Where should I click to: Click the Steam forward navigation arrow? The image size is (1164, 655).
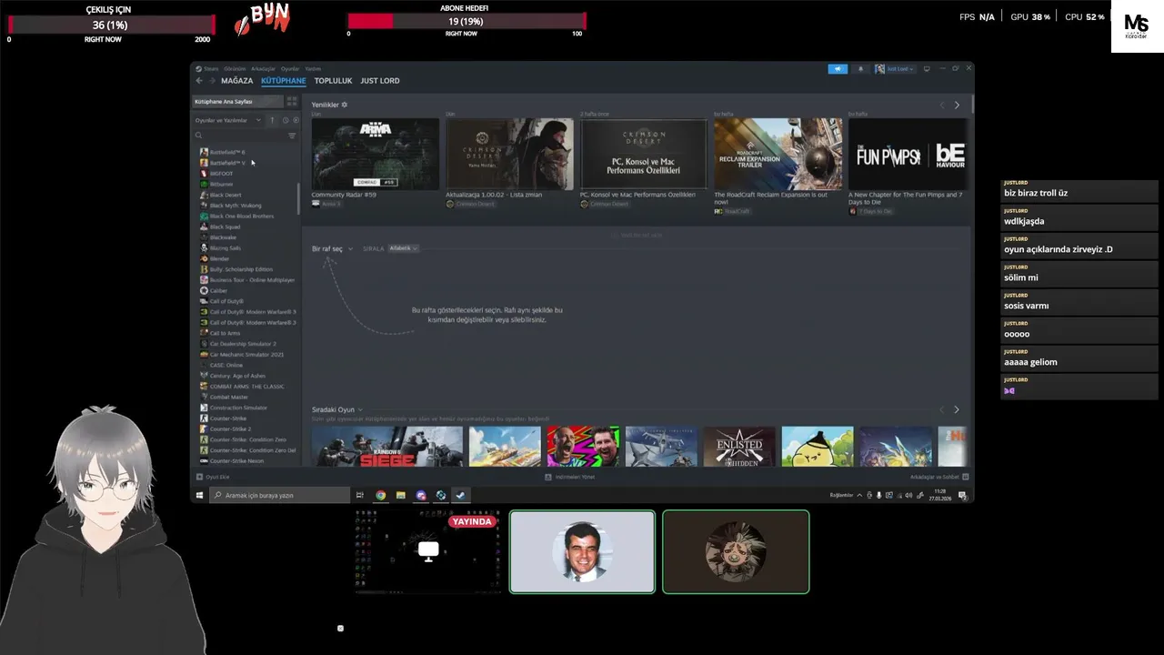212,81
